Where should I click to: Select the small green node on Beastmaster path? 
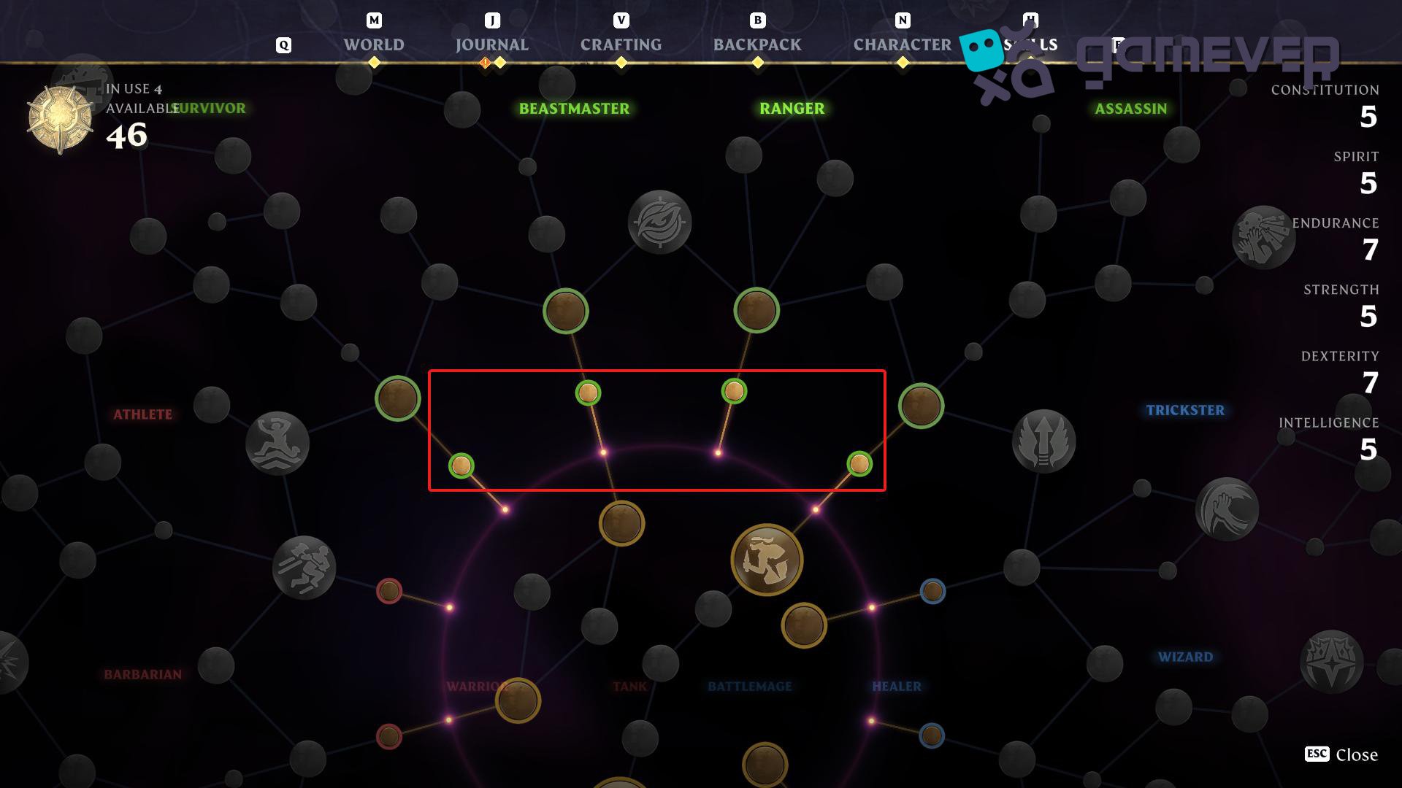point(588,393)
